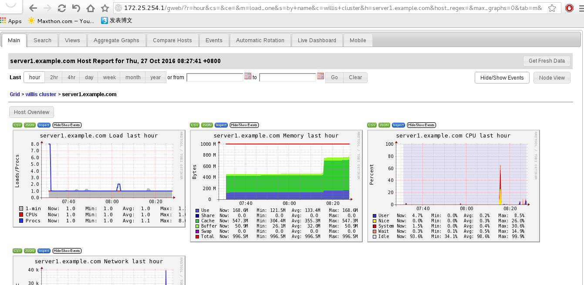Focus the start date input field

coord(215,77)
